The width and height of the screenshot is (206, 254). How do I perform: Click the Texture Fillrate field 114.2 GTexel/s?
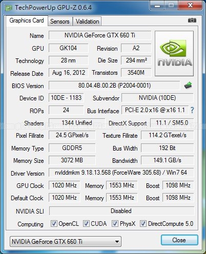coord(168,135)
